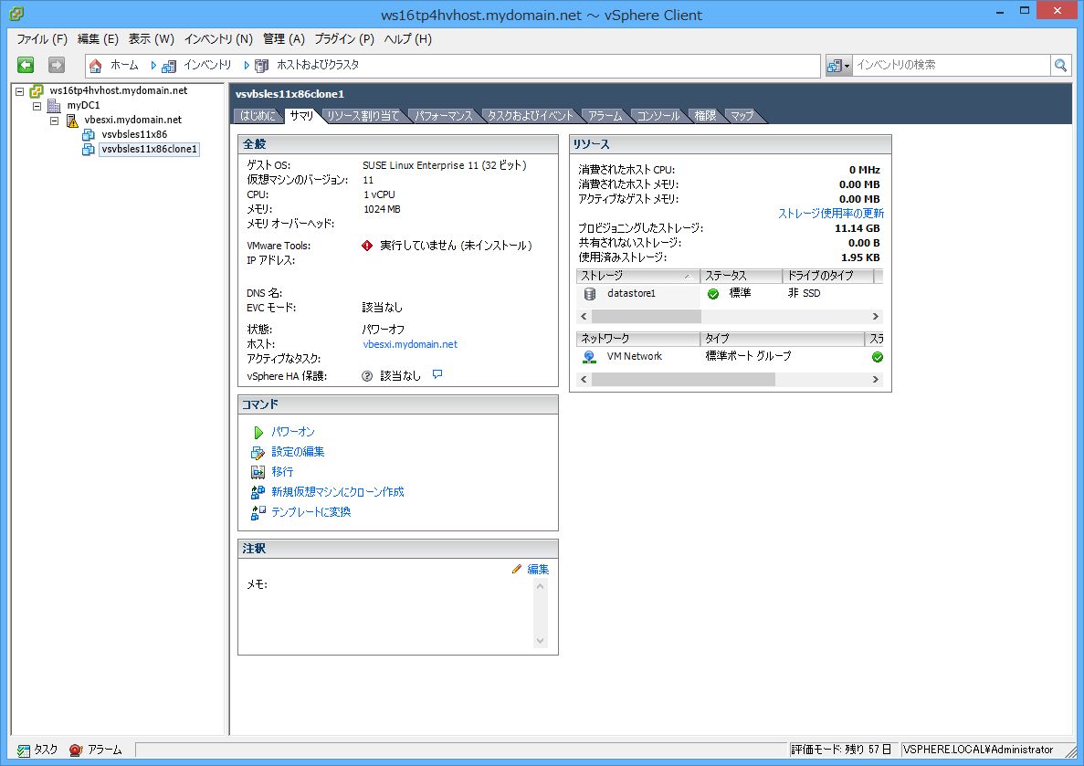Image resolution: width=1084 pixels, height=766 pixels.
Task: Collapse the ws16tp4hvhost.mydomain.net tree node
Action: (x=20, y=90)
